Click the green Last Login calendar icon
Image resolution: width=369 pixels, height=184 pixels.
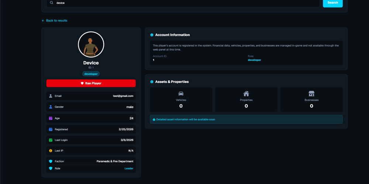tap(51, 140)
